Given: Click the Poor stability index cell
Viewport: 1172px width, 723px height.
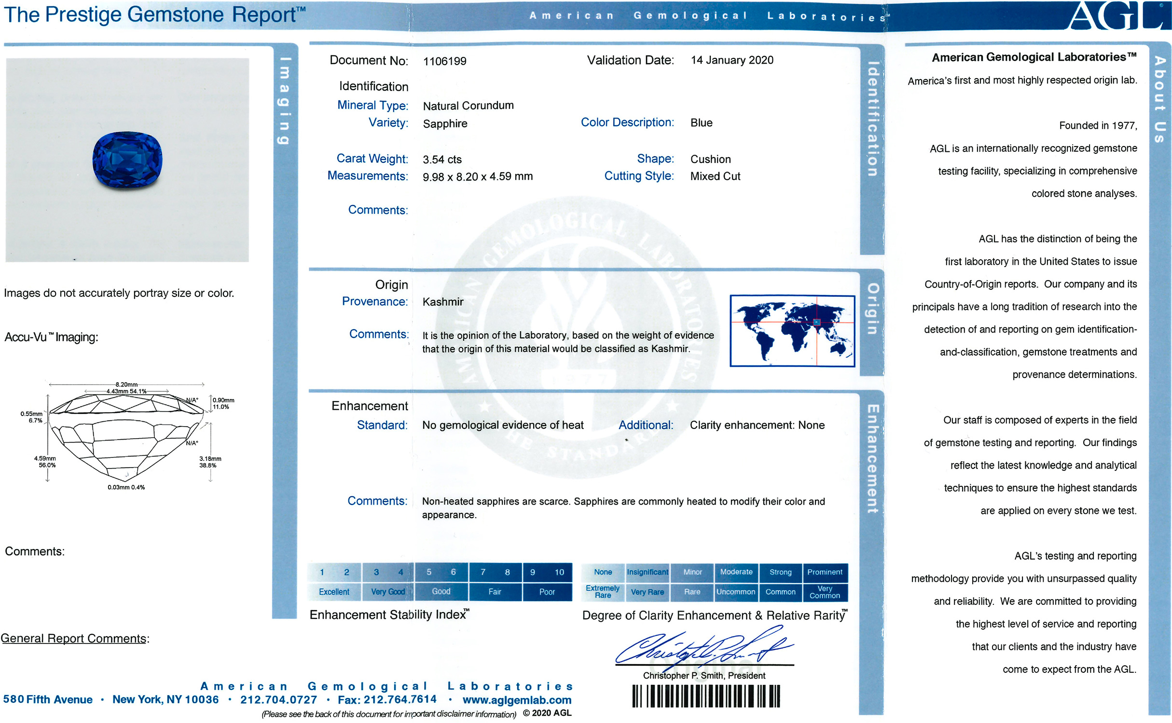Looking at the screenshot, I should [547, 592].
